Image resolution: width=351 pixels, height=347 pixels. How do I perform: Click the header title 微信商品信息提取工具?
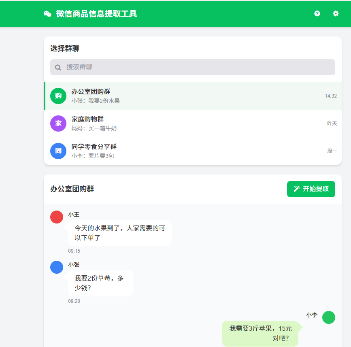tap(96, 14)
